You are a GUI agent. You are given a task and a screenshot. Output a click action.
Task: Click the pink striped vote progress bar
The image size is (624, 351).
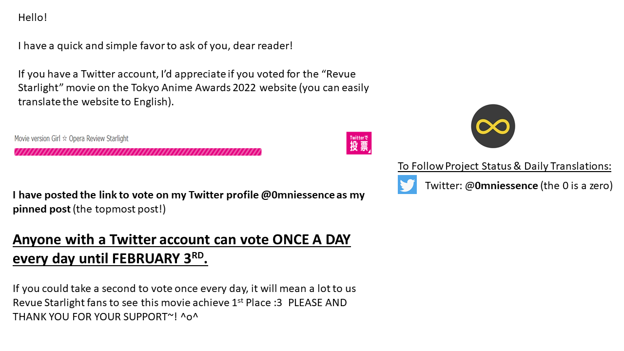138,152
